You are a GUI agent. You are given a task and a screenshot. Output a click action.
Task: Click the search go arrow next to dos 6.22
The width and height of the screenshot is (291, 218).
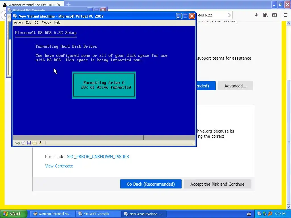point(228,15)
